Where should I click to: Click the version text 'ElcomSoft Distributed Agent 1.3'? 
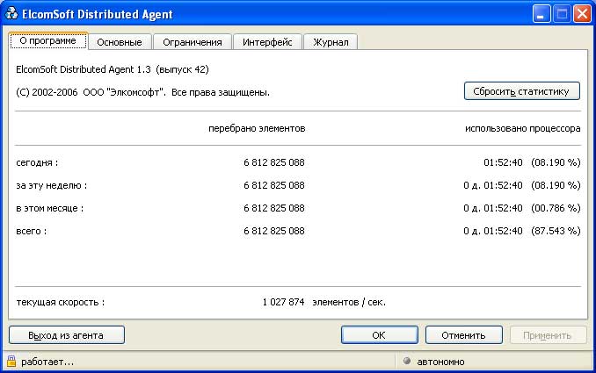click(84, 69)
